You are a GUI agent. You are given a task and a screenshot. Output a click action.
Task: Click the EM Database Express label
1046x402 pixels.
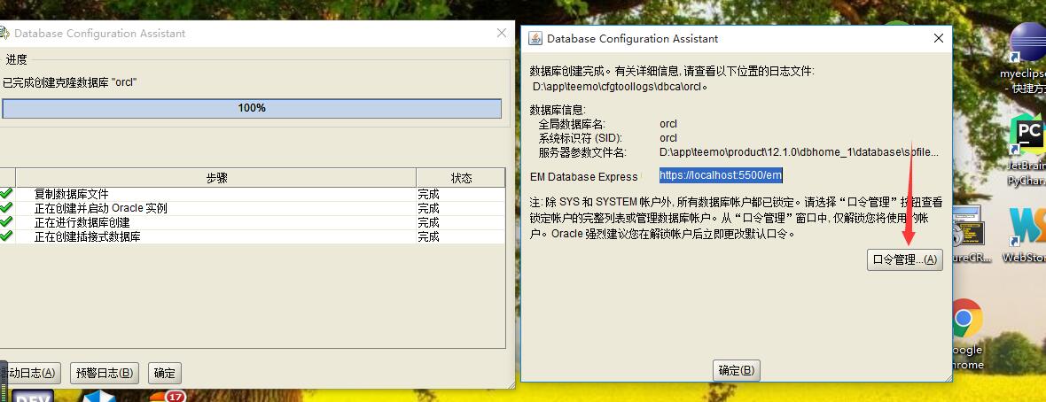point(583,176)
